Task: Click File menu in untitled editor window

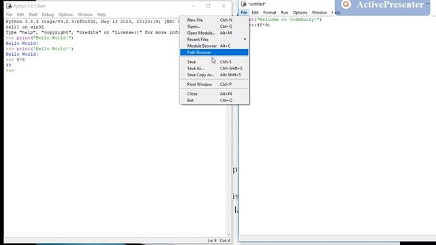Action: tap(244, 12)
